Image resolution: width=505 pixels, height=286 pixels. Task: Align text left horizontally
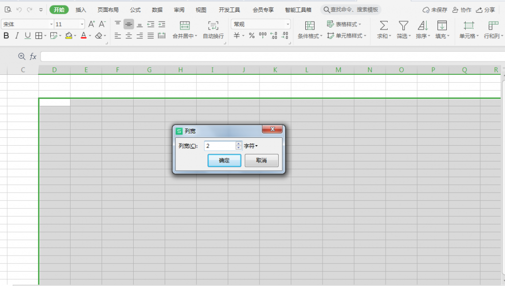[117, 35]
